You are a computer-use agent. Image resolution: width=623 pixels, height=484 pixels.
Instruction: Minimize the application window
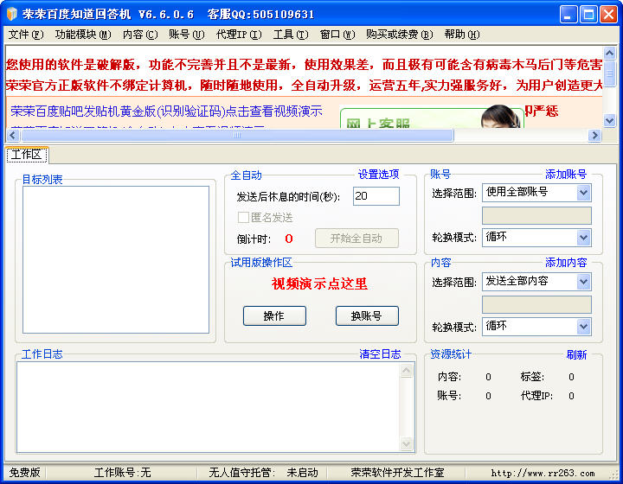[568, 15]
